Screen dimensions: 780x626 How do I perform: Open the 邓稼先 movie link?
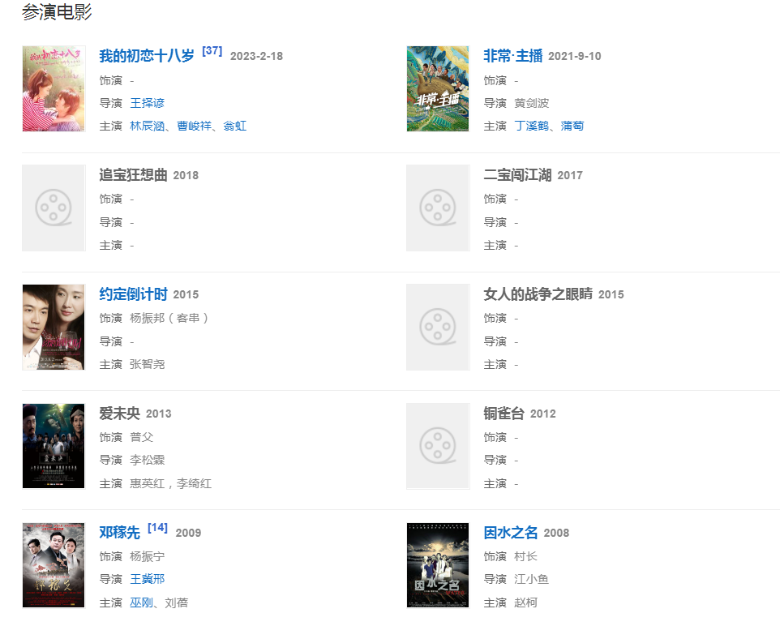[119, 533]
